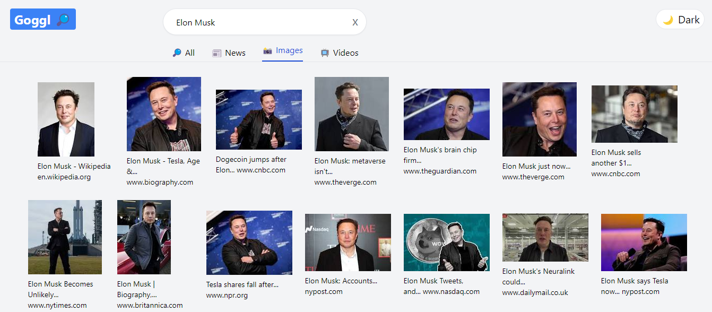
Task: Click the magnifier icon in the All tab
Action: tap(177, 53)
